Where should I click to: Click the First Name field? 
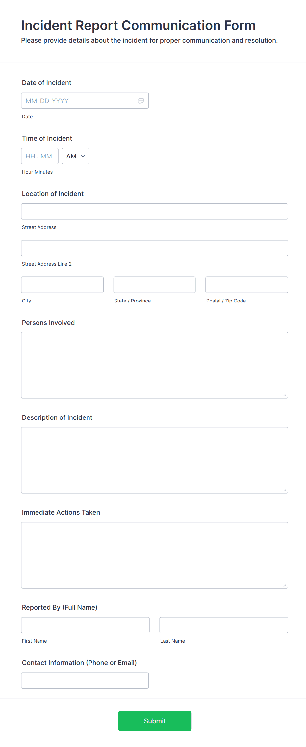[85, 625]
